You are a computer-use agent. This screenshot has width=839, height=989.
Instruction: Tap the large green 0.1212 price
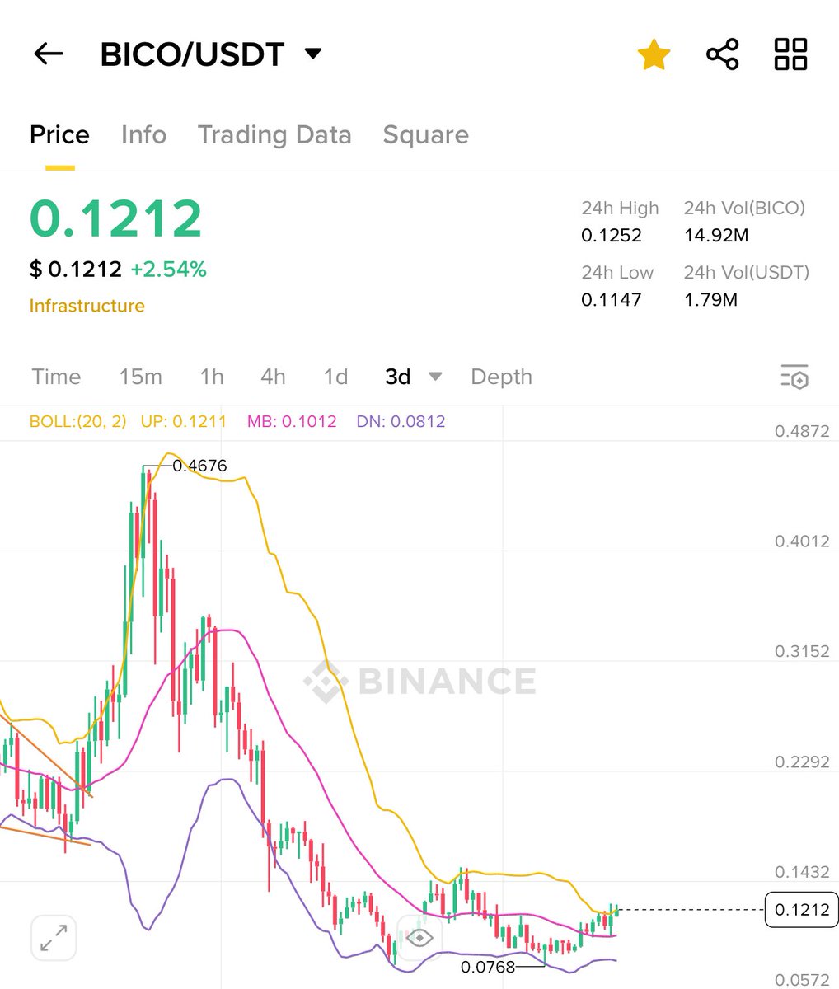[x=115, y=219]
